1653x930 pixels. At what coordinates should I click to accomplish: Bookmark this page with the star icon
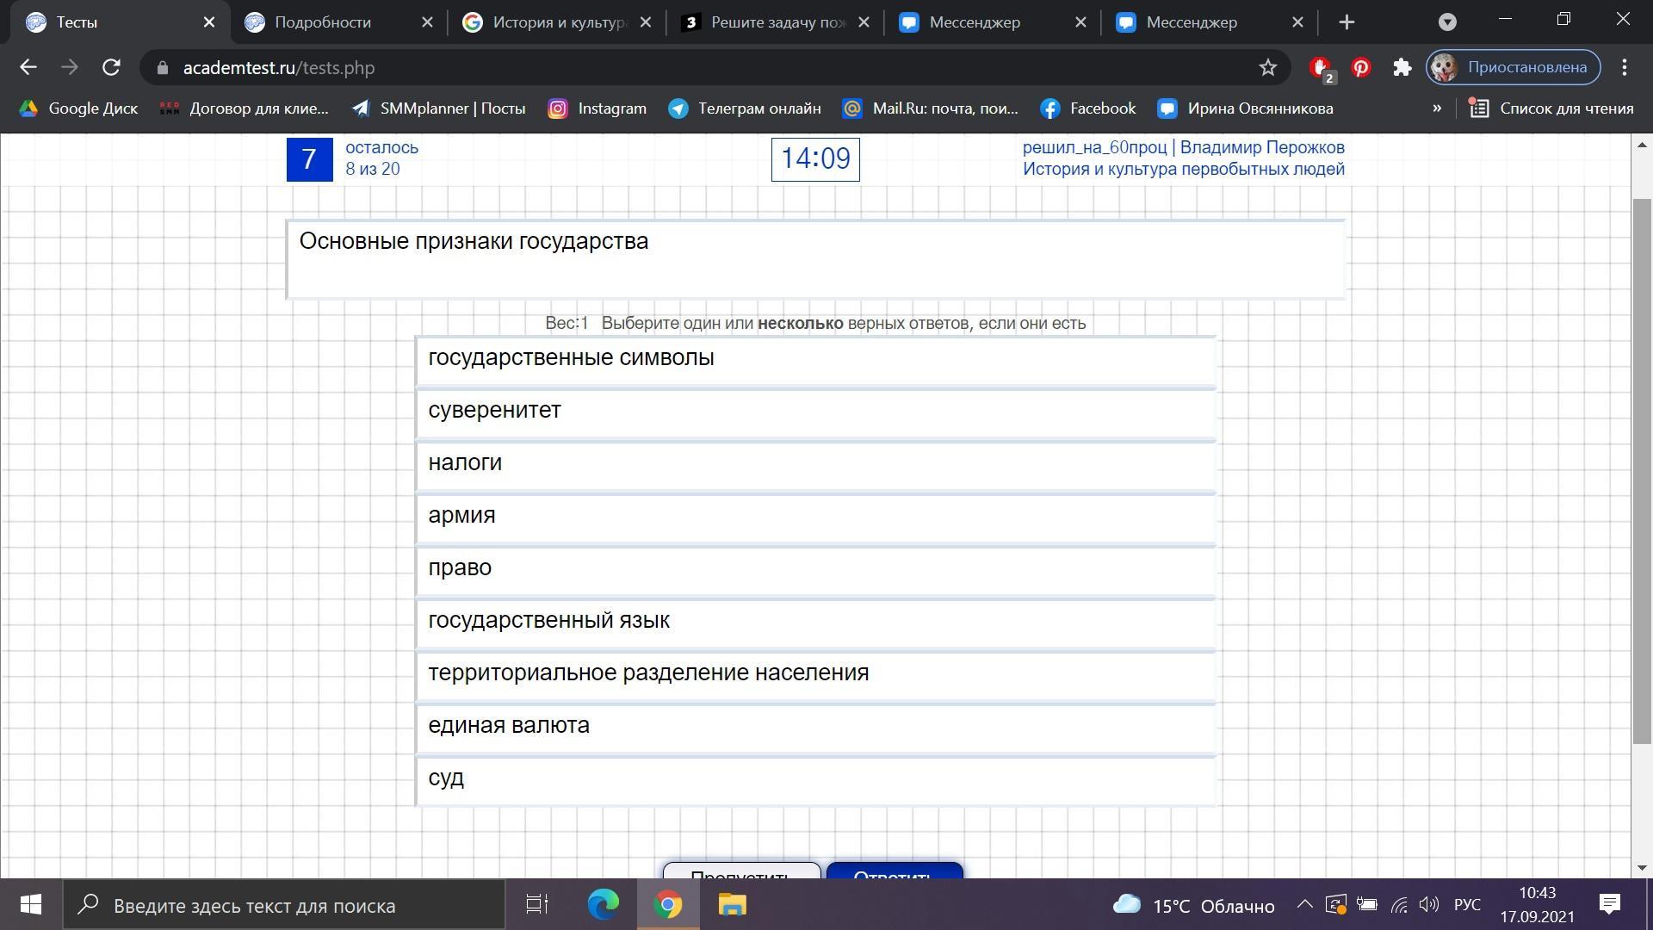1267,67
